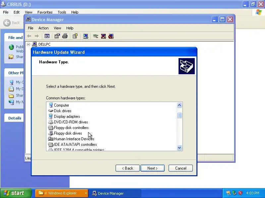Open the Device Manager Help menu
Image resolution: width=265 pixels, height=198 pixels.
coord(70,28)
